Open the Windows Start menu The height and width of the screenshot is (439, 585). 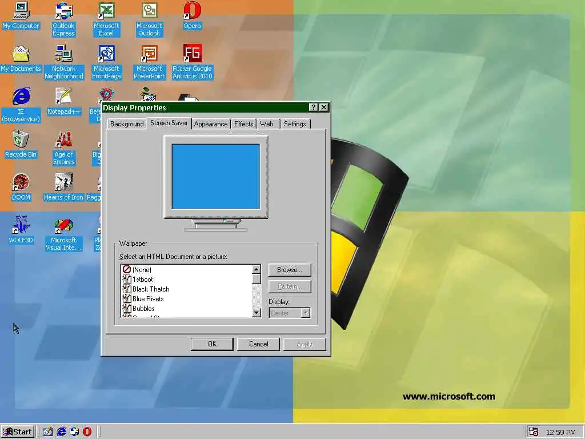tap(18, 432)
